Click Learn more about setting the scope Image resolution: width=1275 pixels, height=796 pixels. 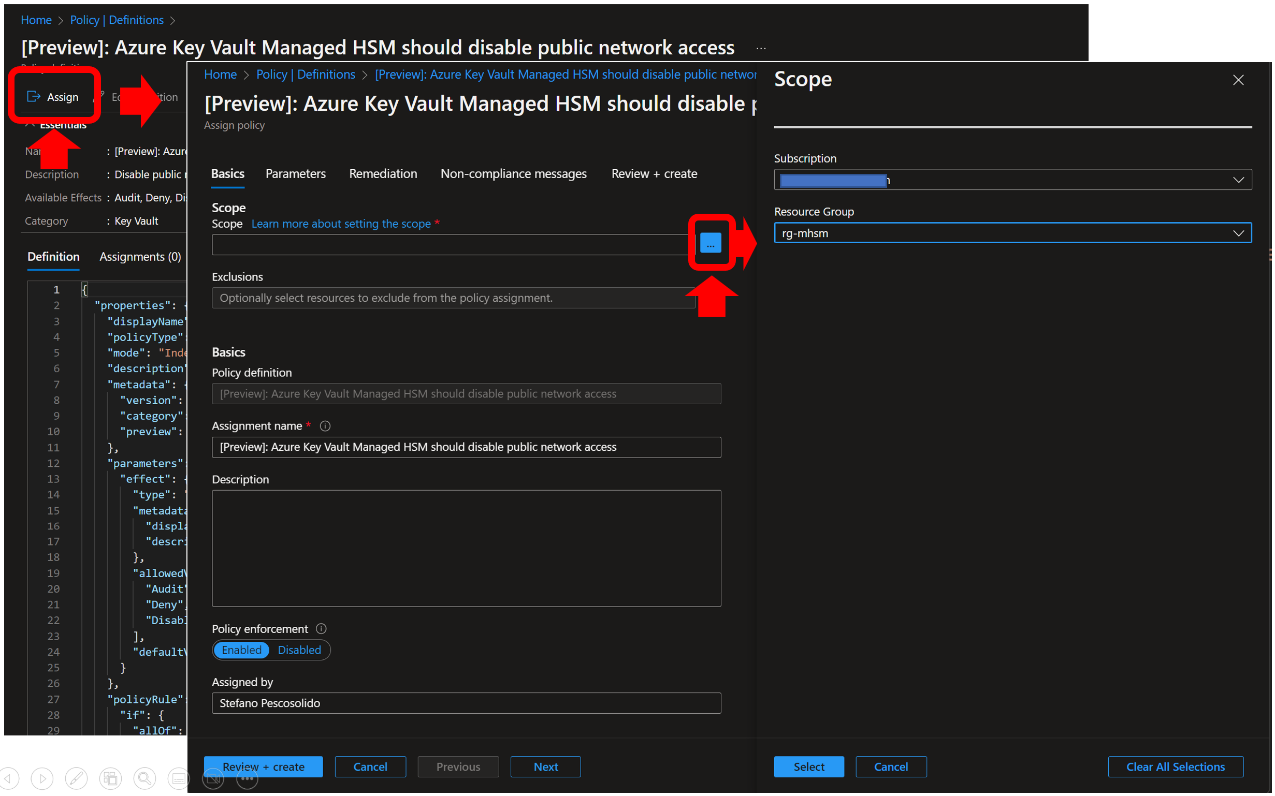coord(341,224)
